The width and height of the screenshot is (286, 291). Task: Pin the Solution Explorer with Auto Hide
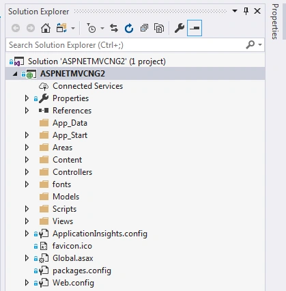246,11
